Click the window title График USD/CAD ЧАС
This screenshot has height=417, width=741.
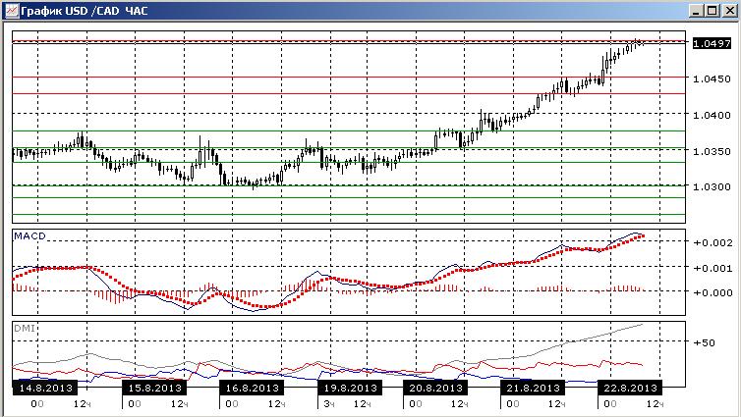tap(85, 11)
